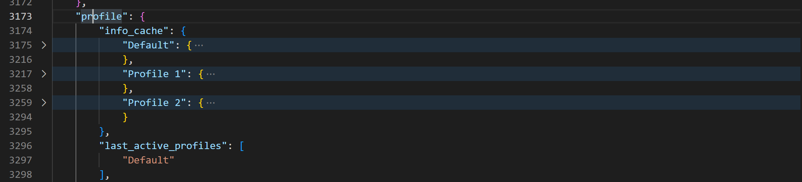The height and width of the screenshot is (182, 802).
Task: Click line number 3216 in the gutter
Action: pos(20,59)
